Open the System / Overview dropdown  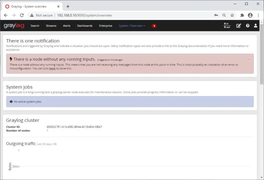click(x=132, y=26)
